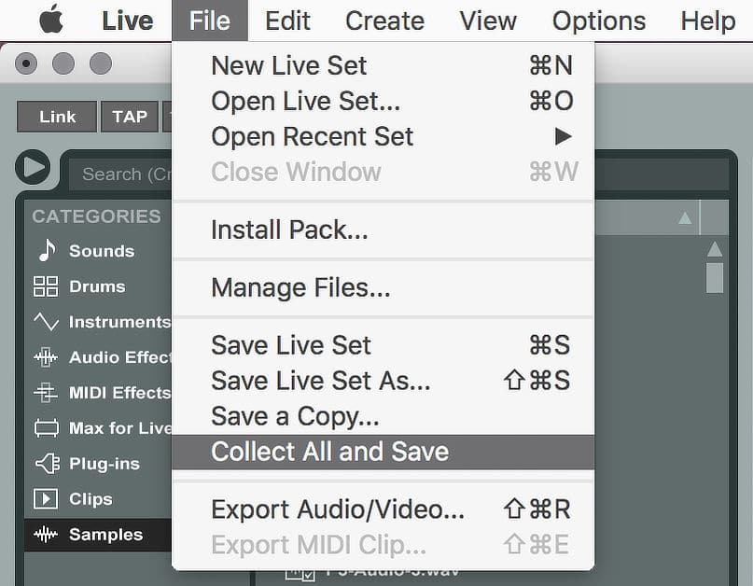Choose Export Audio/Video...
The height and width of the screenshot is (586, 753).
[x=383, y=509]
